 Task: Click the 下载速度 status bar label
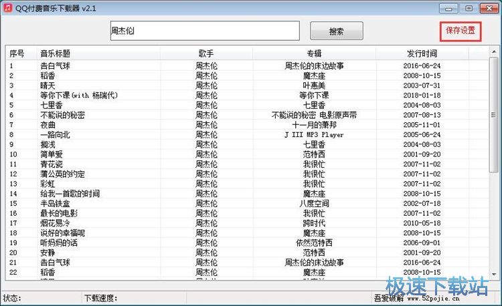pos(100,299)
